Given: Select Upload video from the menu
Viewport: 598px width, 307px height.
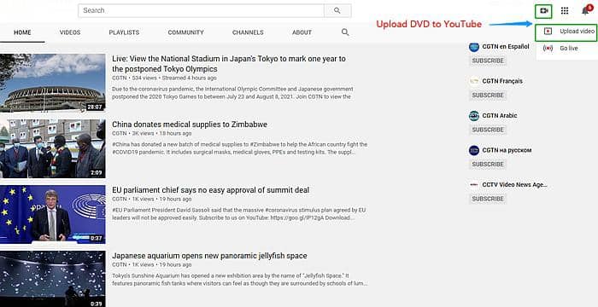Looking at the screenshot, I should (x=566, y=32).
